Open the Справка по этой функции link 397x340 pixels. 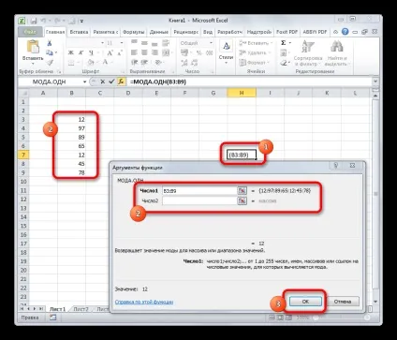pyautogui.click(x=144, y=302)
